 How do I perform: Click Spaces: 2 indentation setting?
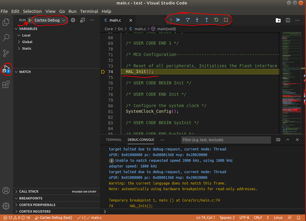coord(227,218)
